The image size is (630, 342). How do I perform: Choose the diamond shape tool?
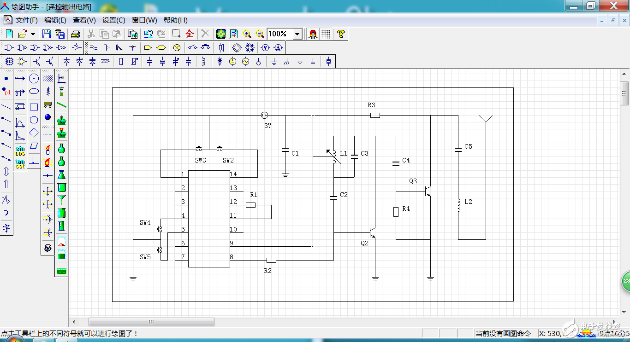tap(34, 133)
